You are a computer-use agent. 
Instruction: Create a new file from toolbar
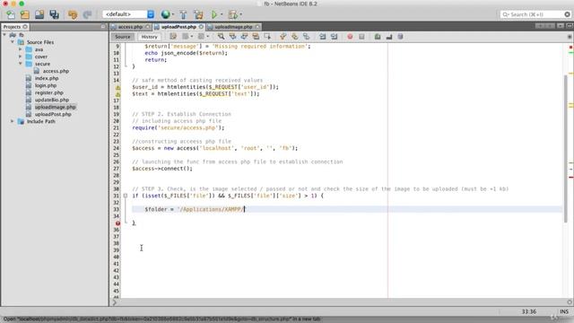(x=11, y=14)
